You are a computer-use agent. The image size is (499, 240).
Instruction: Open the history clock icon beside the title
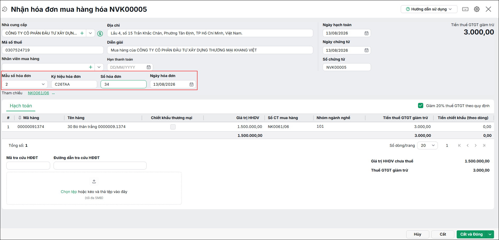5,9
